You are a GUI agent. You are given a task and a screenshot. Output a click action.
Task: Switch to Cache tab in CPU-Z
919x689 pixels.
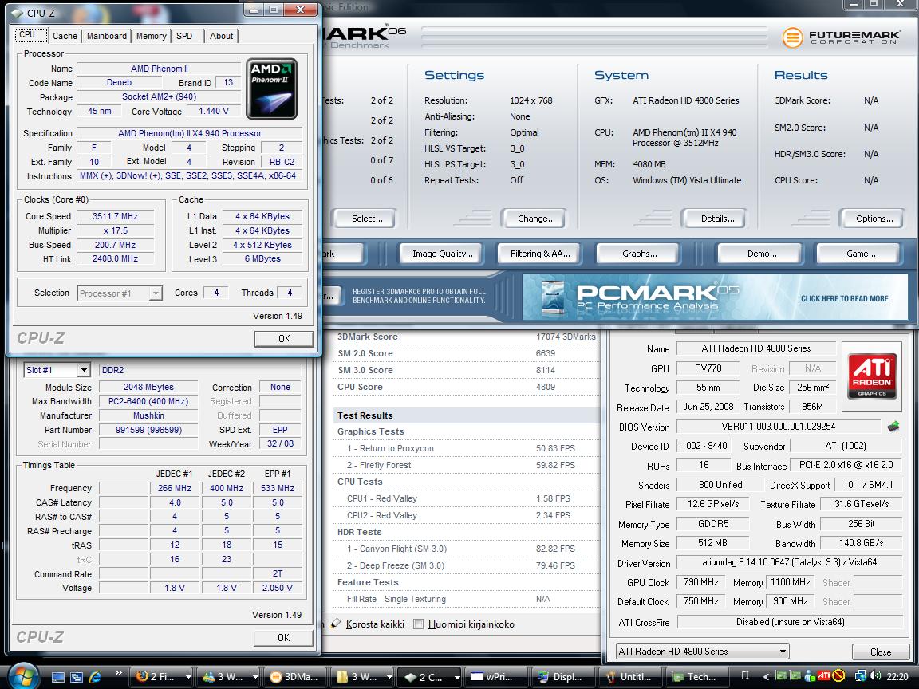coord(65,36)
